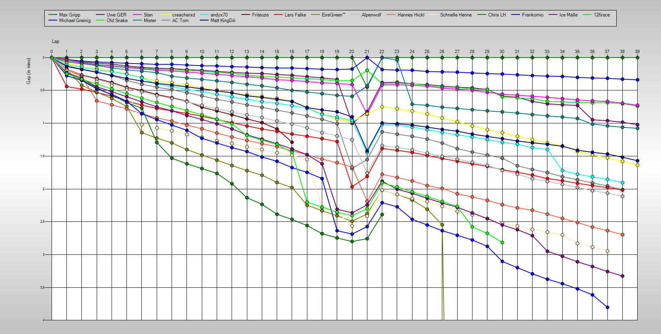Select the Mister legend entry
661x334 pixels.
(150, 20)
